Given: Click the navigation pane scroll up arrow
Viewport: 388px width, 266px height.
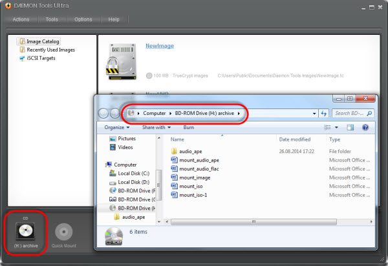Looking at the screenshot, I should coord(159,138).
